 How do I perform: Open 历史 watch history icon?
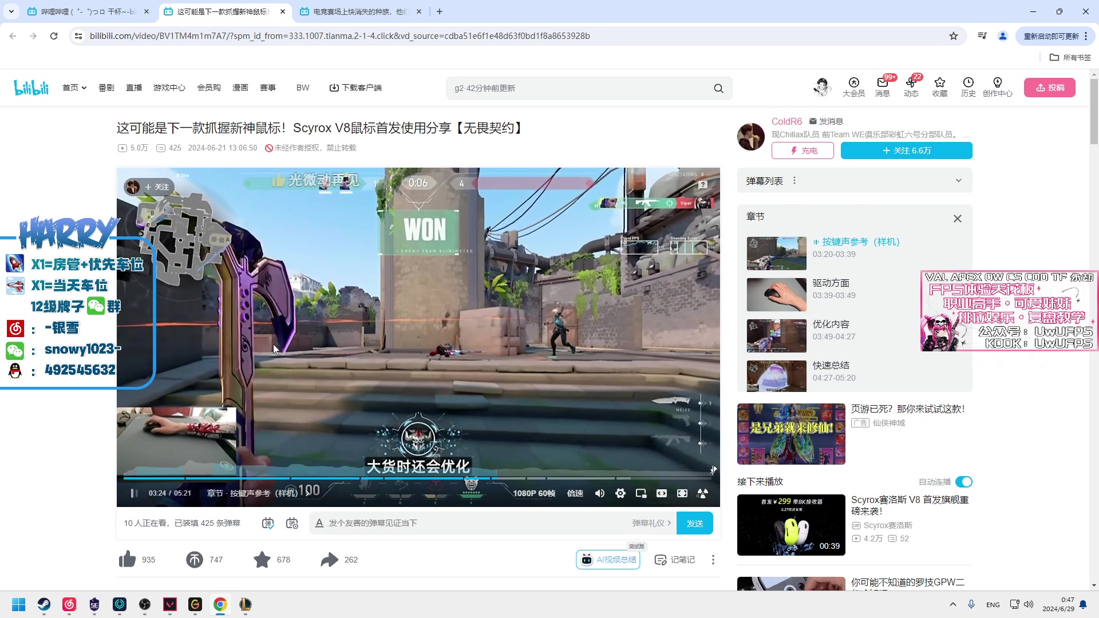[x=968, y=87]
